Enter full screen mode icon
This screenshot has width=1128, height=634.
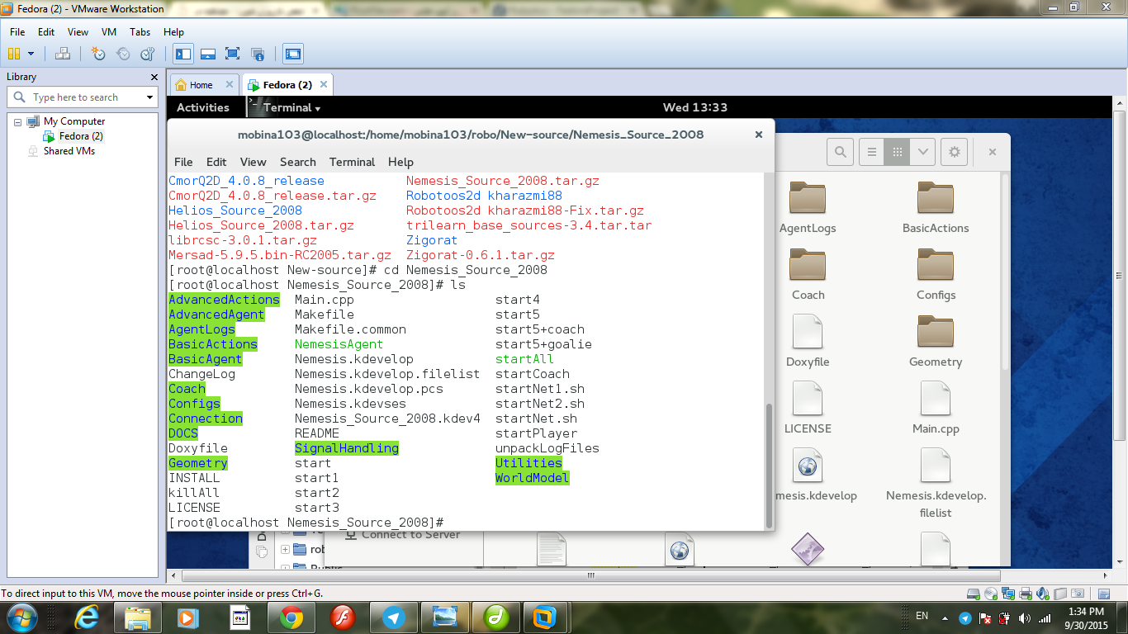click(233, 54)
